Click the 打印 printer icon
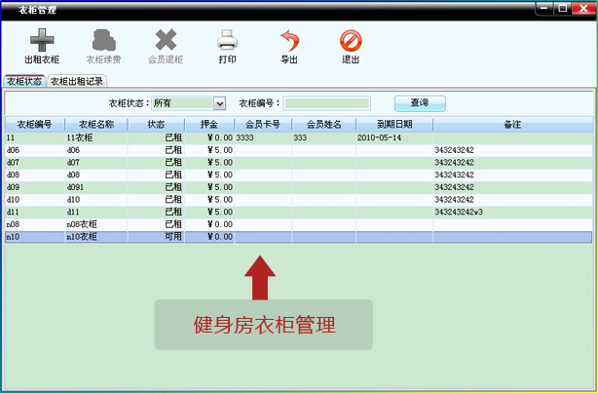The width and height of the screenshot is (598, 393). tap(227, 41)
